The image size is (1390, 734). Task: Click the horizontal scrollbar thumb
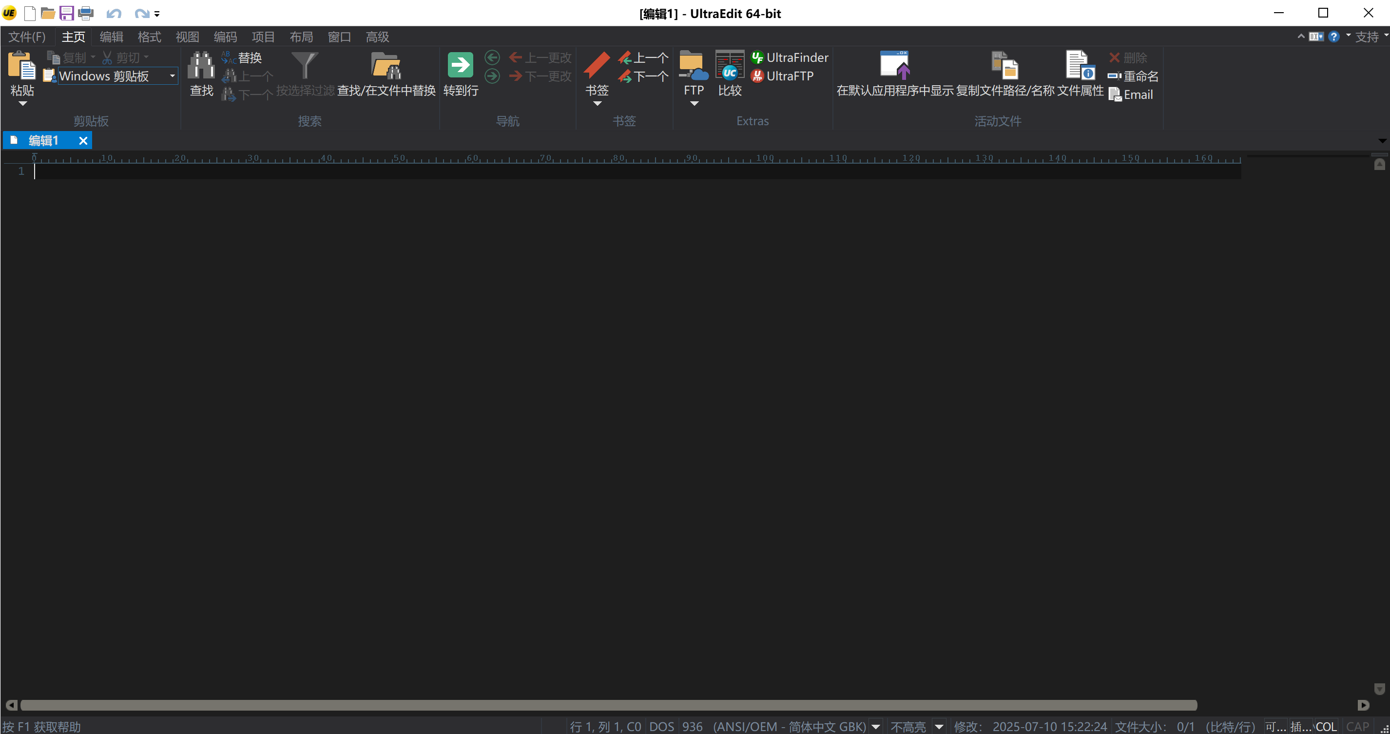coord(608,705)
